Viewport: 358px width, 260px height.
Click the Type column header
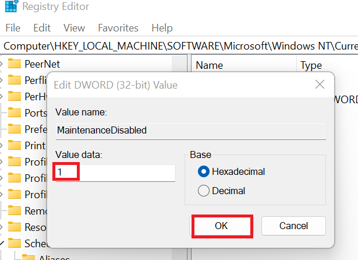tap(311, 65)
